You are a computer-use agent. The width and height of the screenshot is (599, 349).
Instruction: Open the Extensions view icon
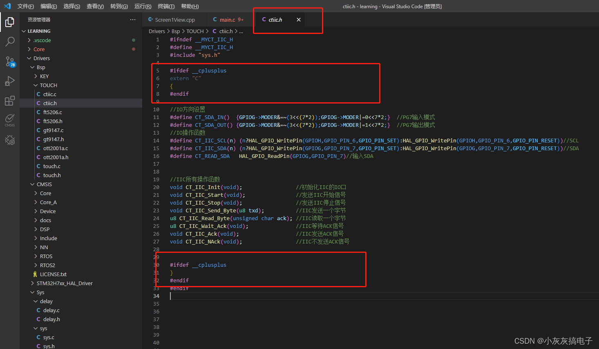click(10, 101)
